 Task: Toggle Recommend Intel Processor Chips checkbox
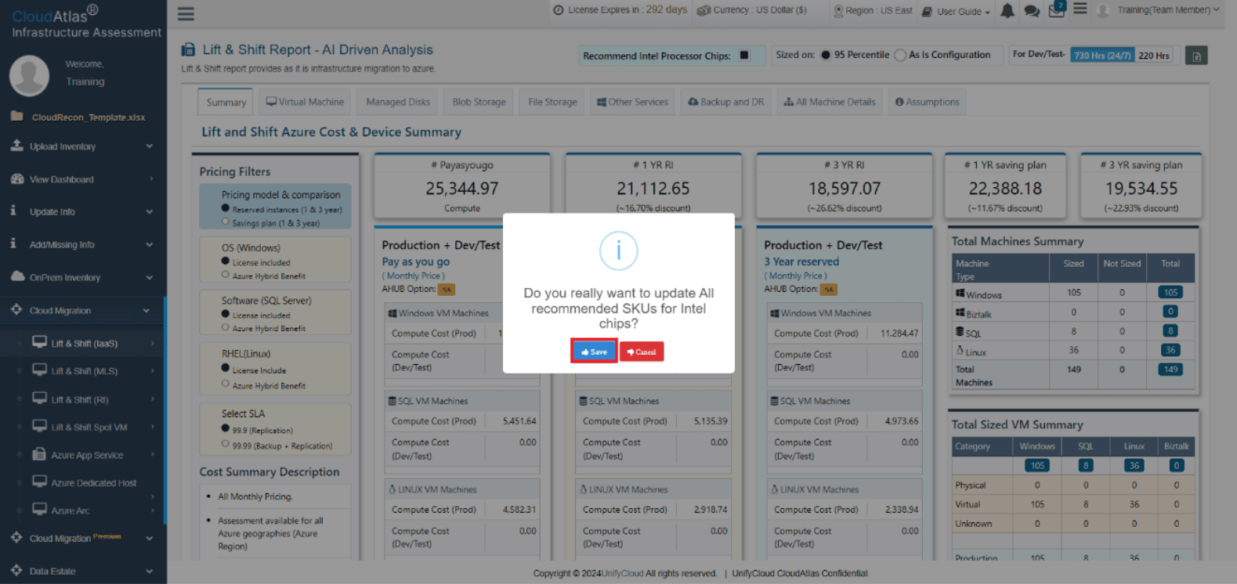coord(744,55)
